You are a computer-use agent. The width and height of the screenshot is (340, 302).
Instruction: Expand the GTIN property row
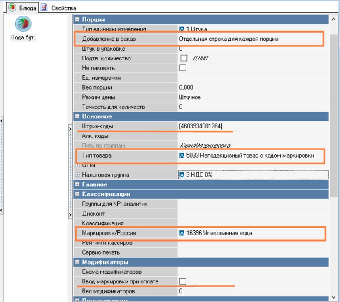point(77,165)
